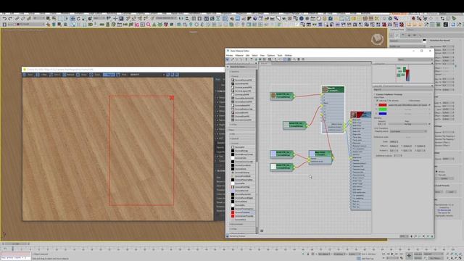464x261 pixels.
Task: Click the pink IG icon in second toolbar row
Action: 137,25
